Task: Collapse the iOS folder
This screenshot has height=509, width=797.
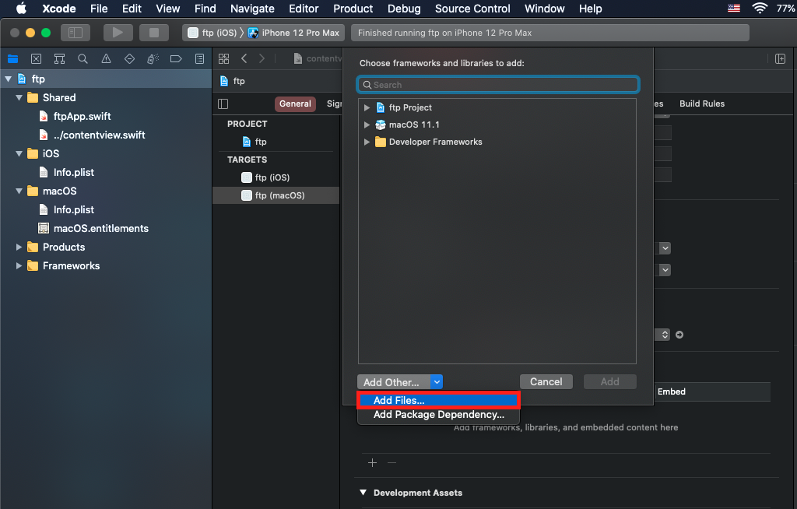Action: [19, 153]
